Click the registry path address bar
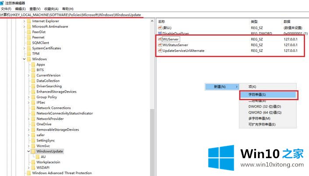 coord(70,15)
